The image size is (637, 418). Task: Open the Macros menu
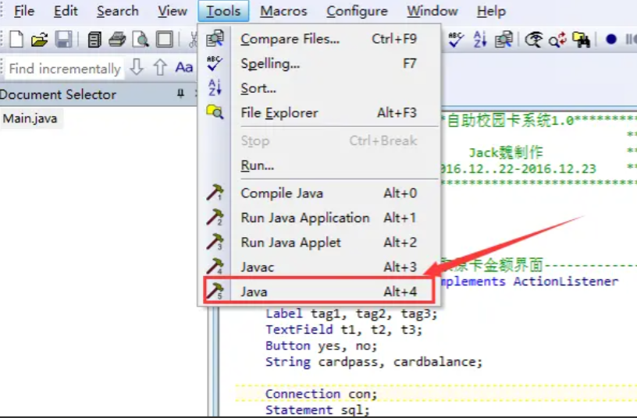283,11
